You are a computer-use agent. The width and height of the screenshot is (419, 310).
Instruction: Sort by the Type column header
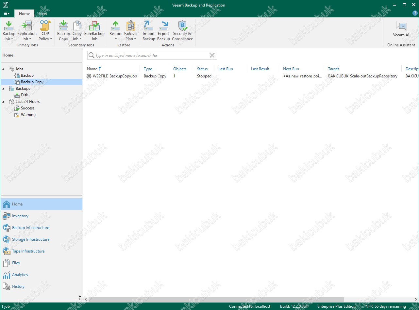[148, 69]
